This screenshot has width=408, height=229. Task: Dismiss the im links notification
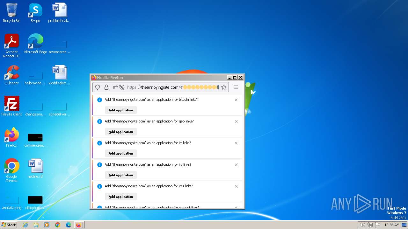[x=236, y=143]
